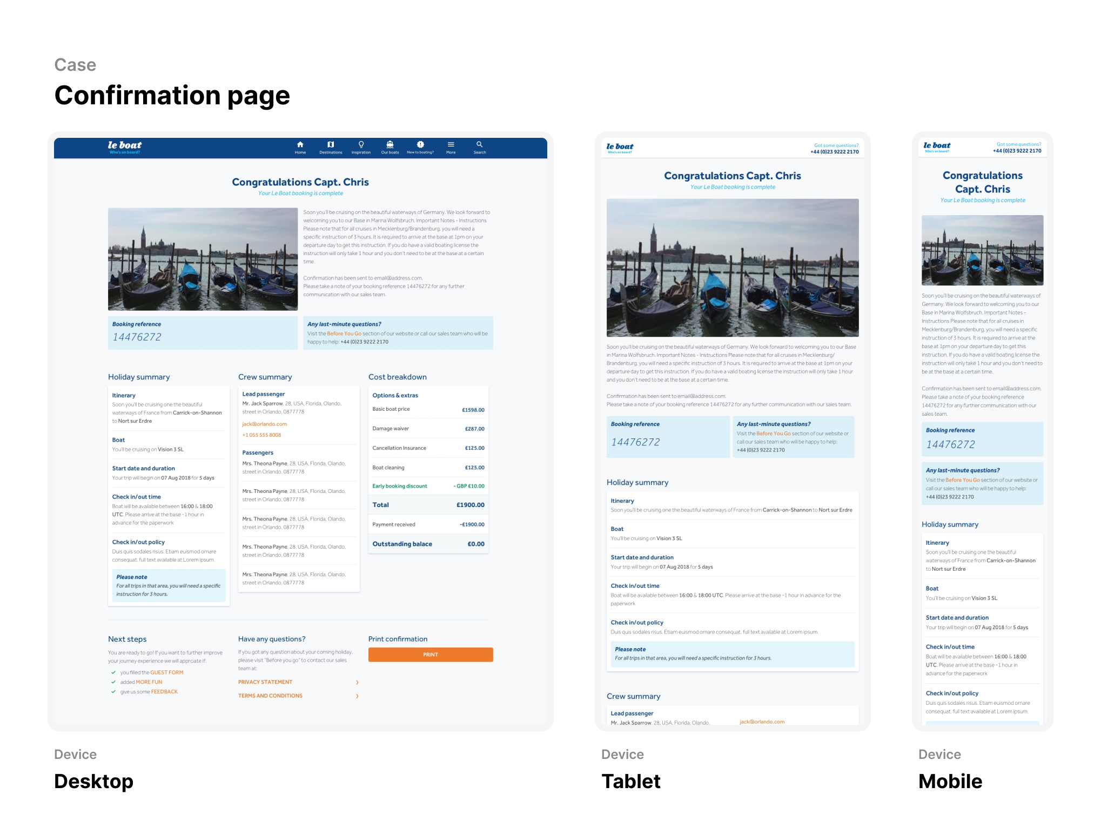Screen dimensions: 1101x820
Task: Click desktop Before You Go link
Action: click(x=344, y=334)
